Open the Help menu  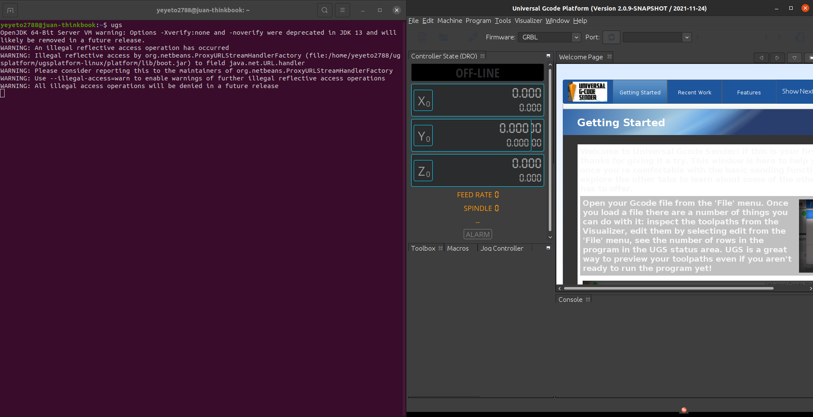[580, 21]
